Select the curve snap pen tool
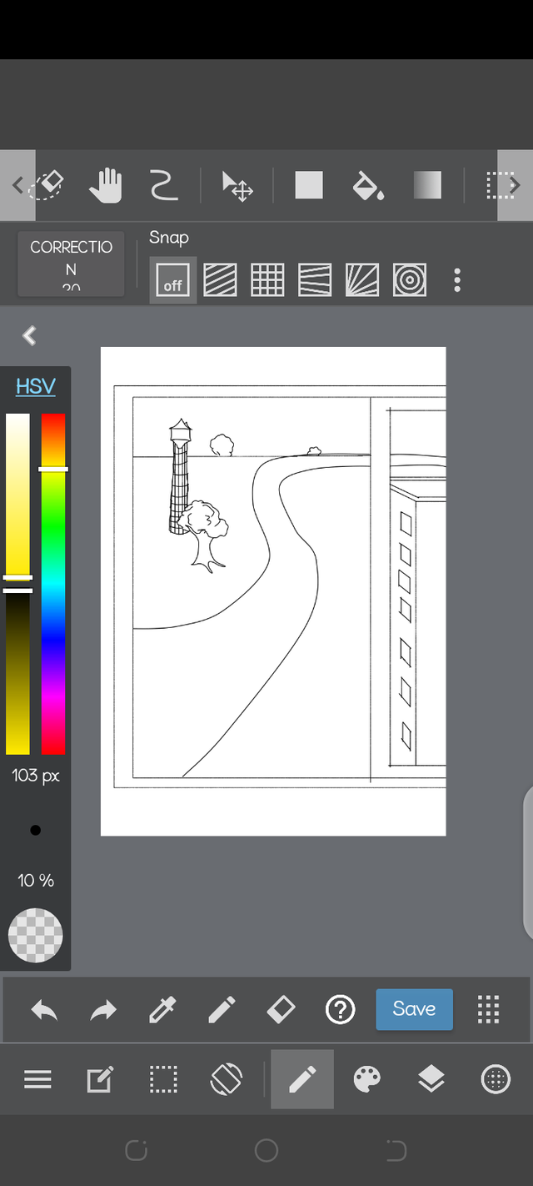Screen dimensions: 533x1186 click(164, 185)
